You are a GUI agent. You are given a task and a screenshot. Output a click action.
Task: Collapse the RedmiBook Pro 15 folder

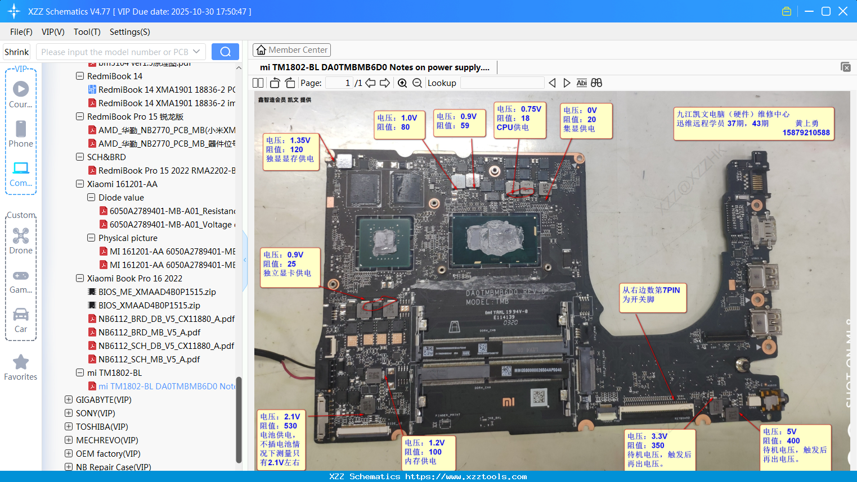[x=80, y=116]
